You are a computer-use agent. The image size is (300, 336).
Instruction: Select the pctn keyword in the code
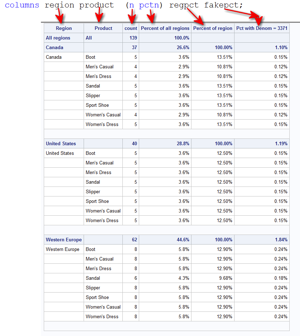click(x=149, y=5)
